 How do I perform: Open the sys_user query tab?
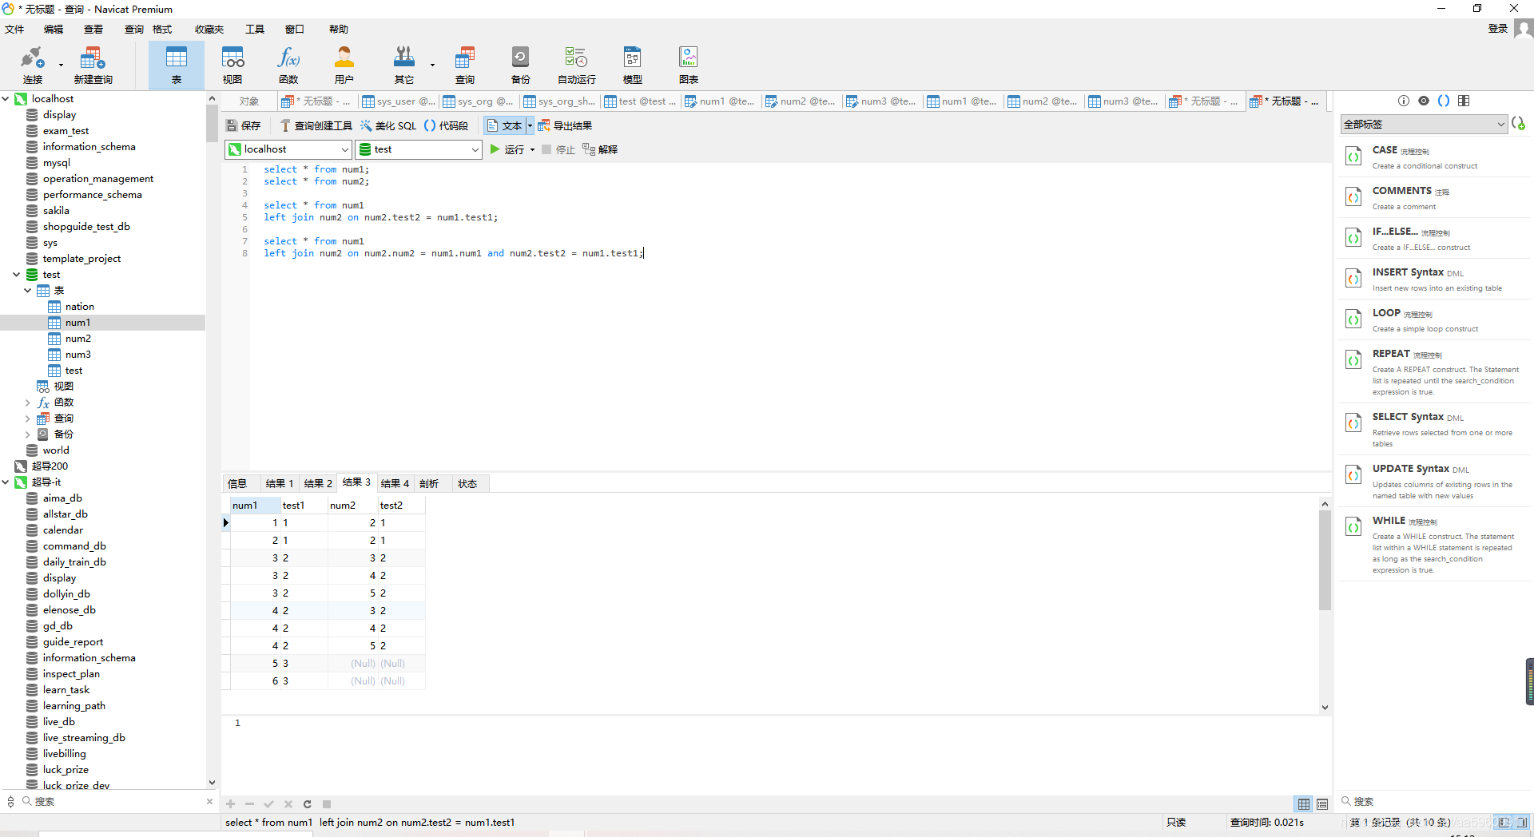click(398, 101)
